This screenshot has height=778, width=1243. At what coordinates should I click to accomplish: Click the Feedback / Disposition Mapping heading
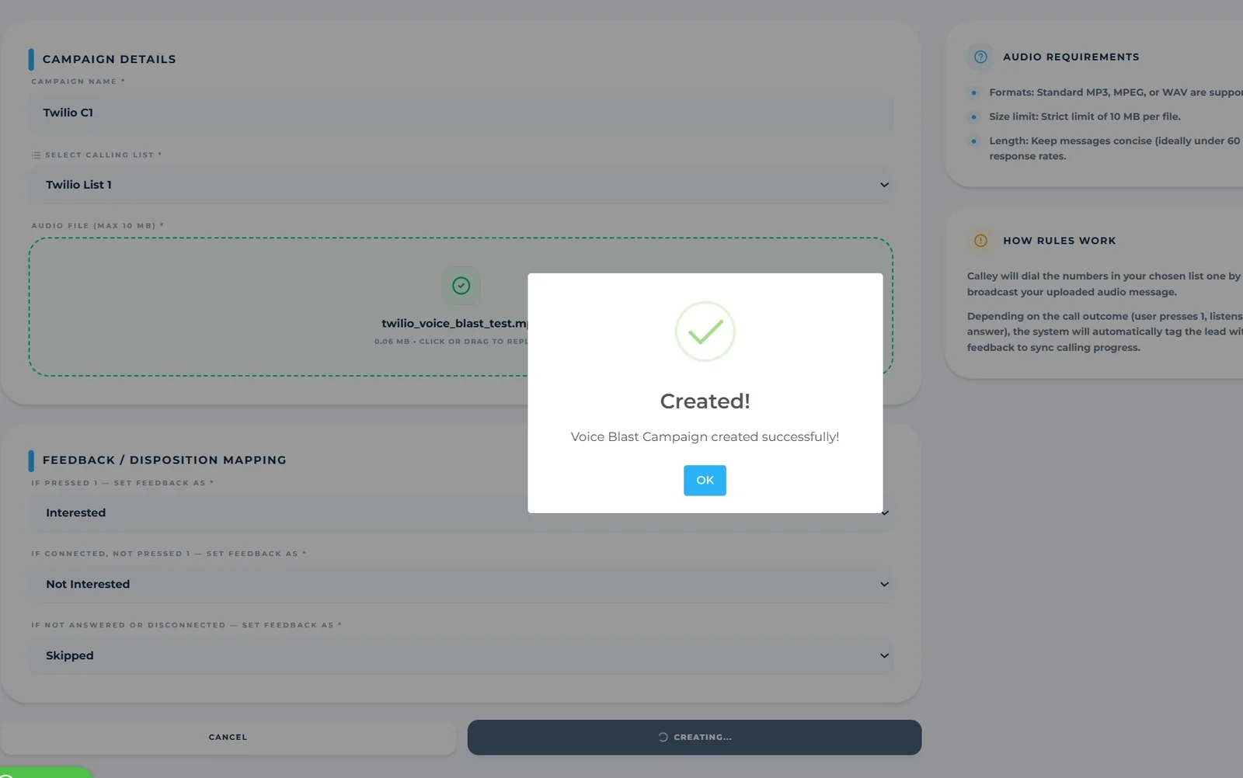164,460
